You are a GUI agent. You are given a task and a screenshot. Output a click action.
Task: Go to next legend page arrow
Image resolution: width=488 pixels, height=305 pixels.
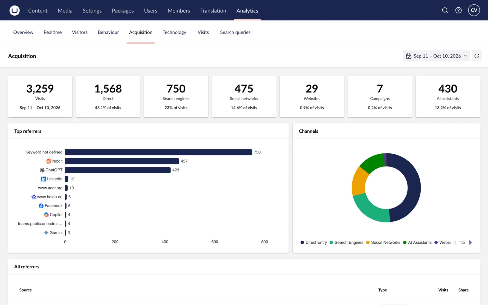coord(470,242)
